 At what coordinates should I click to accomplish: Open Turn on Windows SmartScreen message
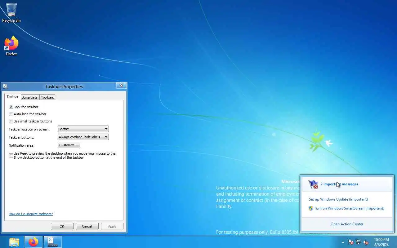[x=349, y=208]
